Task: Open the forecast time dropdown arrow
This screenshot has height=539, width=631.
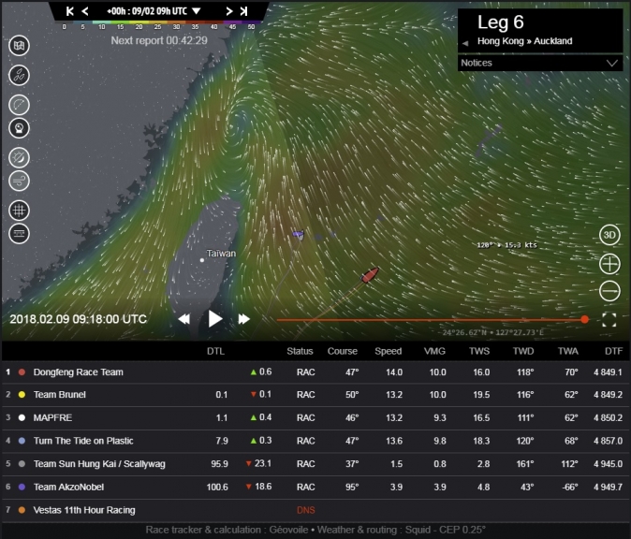Action: click(x=196, y=11)
